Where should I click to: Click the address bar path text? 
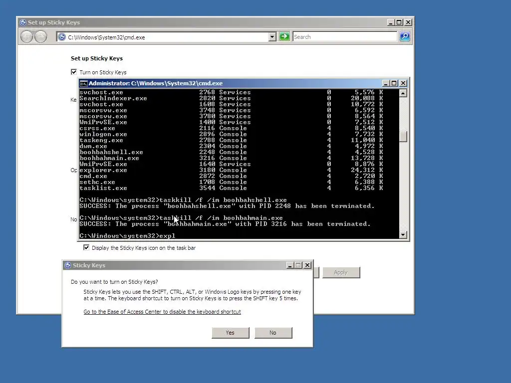[106, 37]
